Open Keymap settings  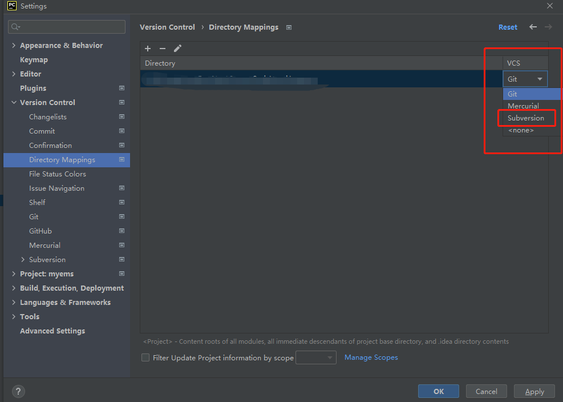pyautogui.click(x=34, y=60)
